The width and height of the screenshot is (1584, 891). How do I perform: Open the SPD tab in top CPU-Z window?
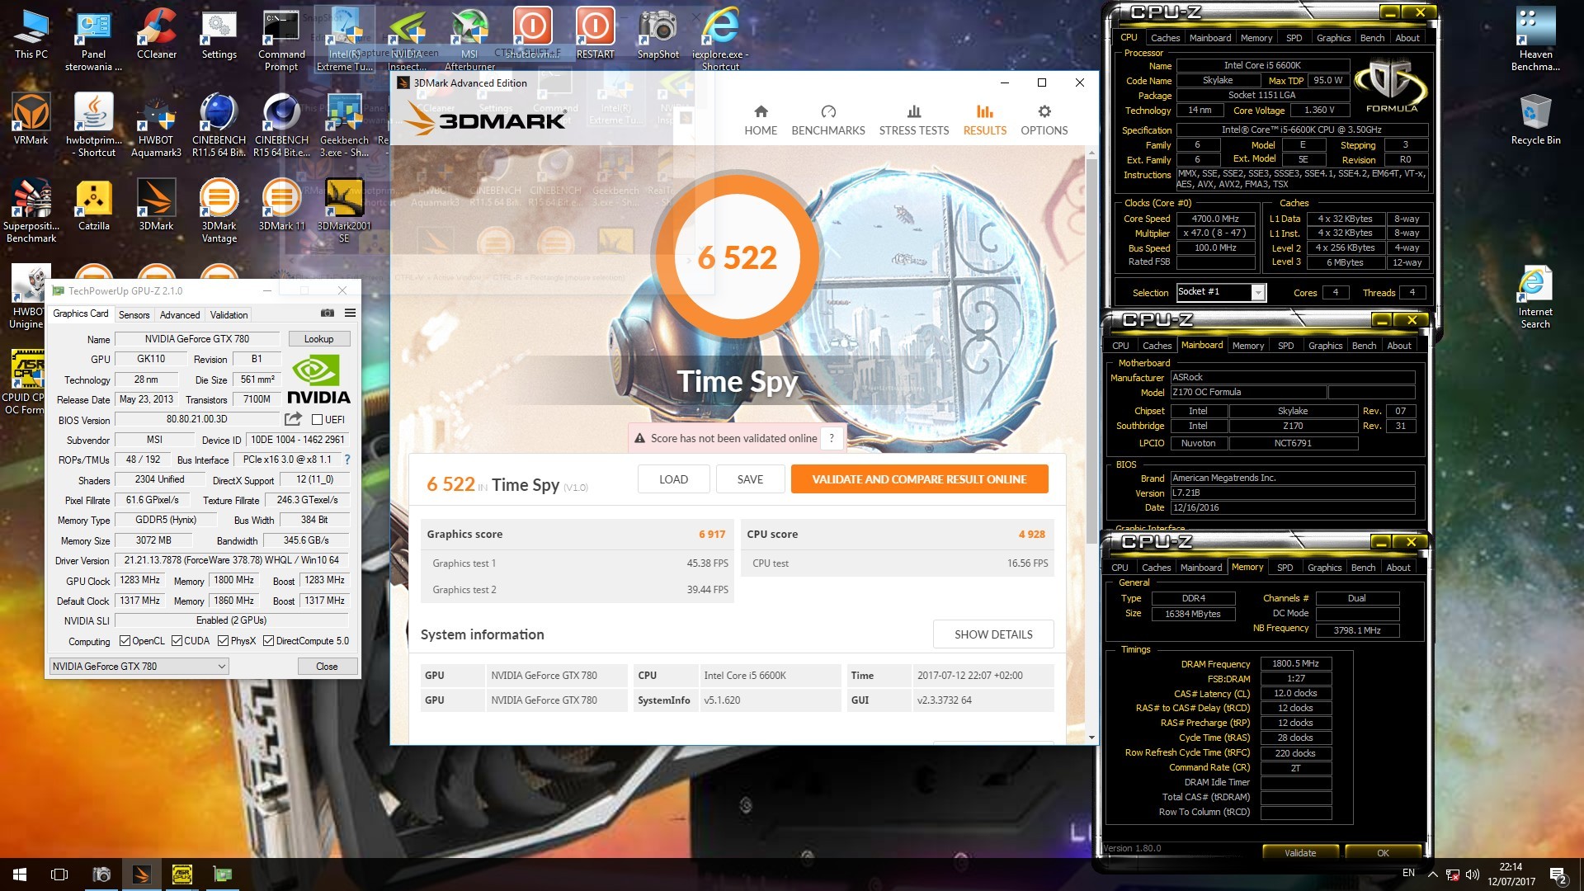pos(1294,38)
